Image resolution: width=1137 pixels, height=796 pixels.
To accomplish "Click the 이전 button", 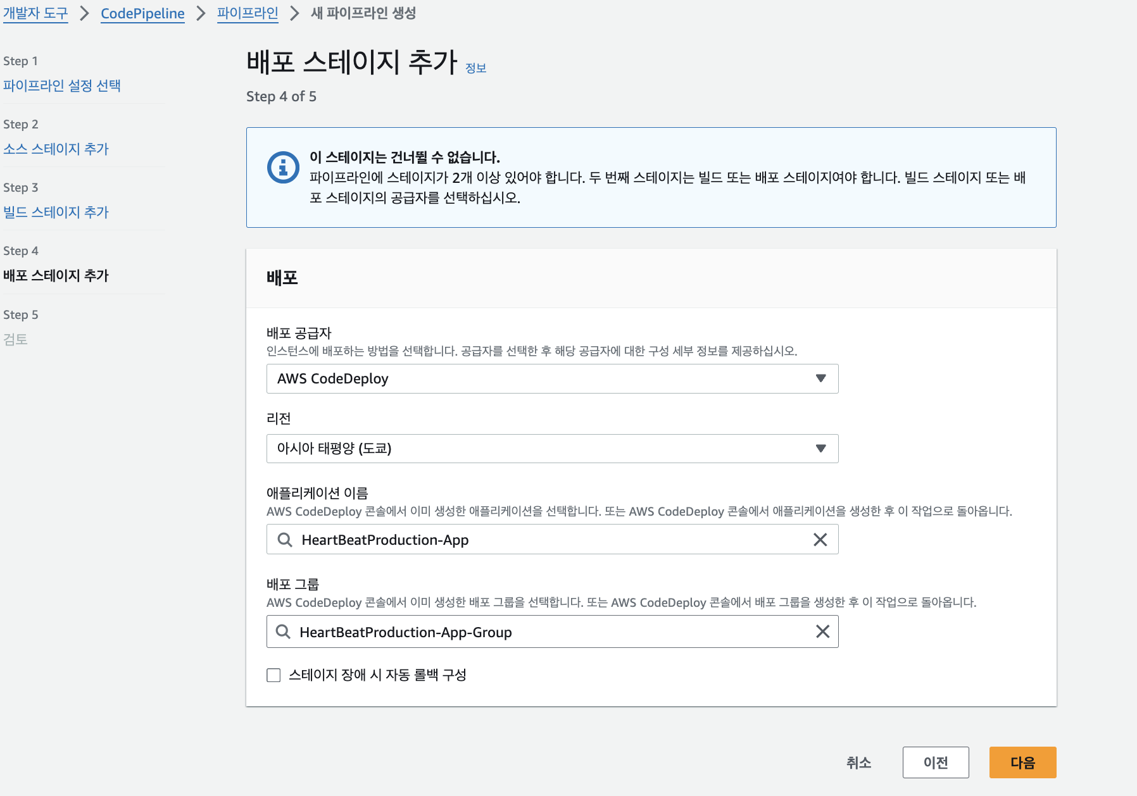I will [936, 762].
